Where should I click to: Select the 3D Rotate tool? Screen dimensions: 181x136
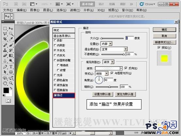tap(5, 78)
